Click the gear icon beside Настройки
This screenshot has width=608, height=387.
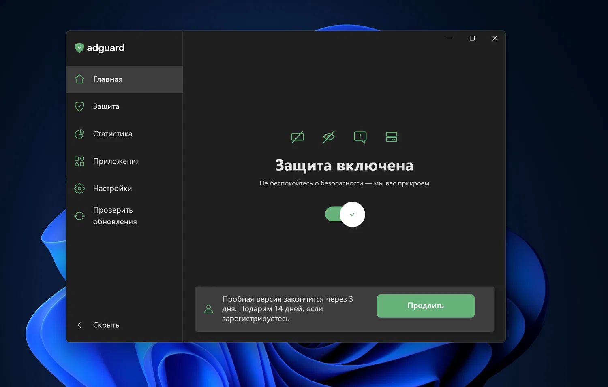click(x=79, y=189)
